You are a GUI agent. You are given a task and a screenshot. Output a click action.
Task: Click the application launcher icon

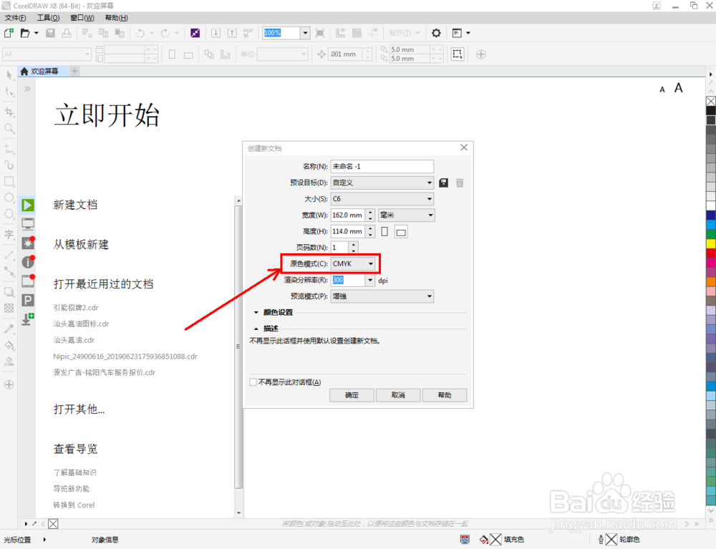click(457, 33)
